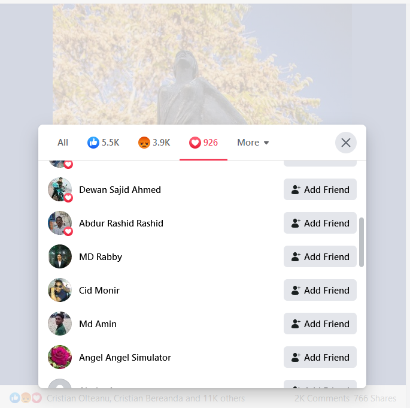Image resolution: width=410 pixels, height=408 pixels.
Task: Add Angel Angel Simulator as friend
Action: click(320, 357)
